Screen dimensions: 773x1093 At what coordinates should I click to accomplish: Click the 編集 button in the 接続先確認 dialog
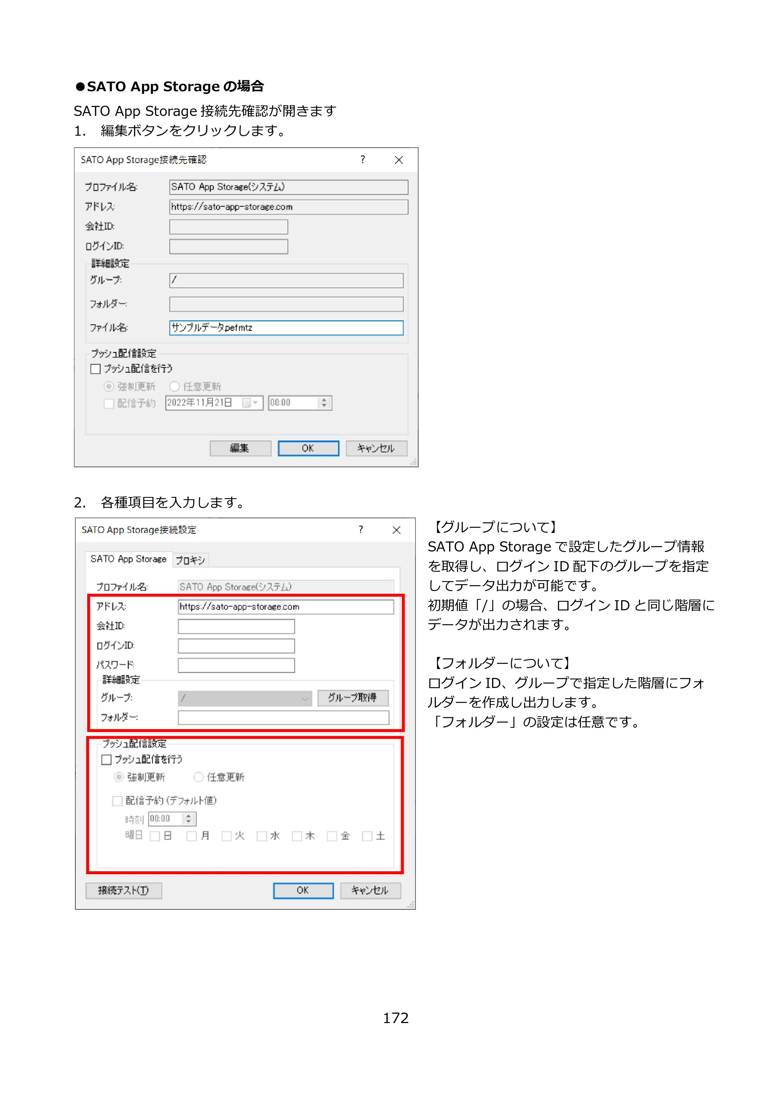tap(240, 448)
